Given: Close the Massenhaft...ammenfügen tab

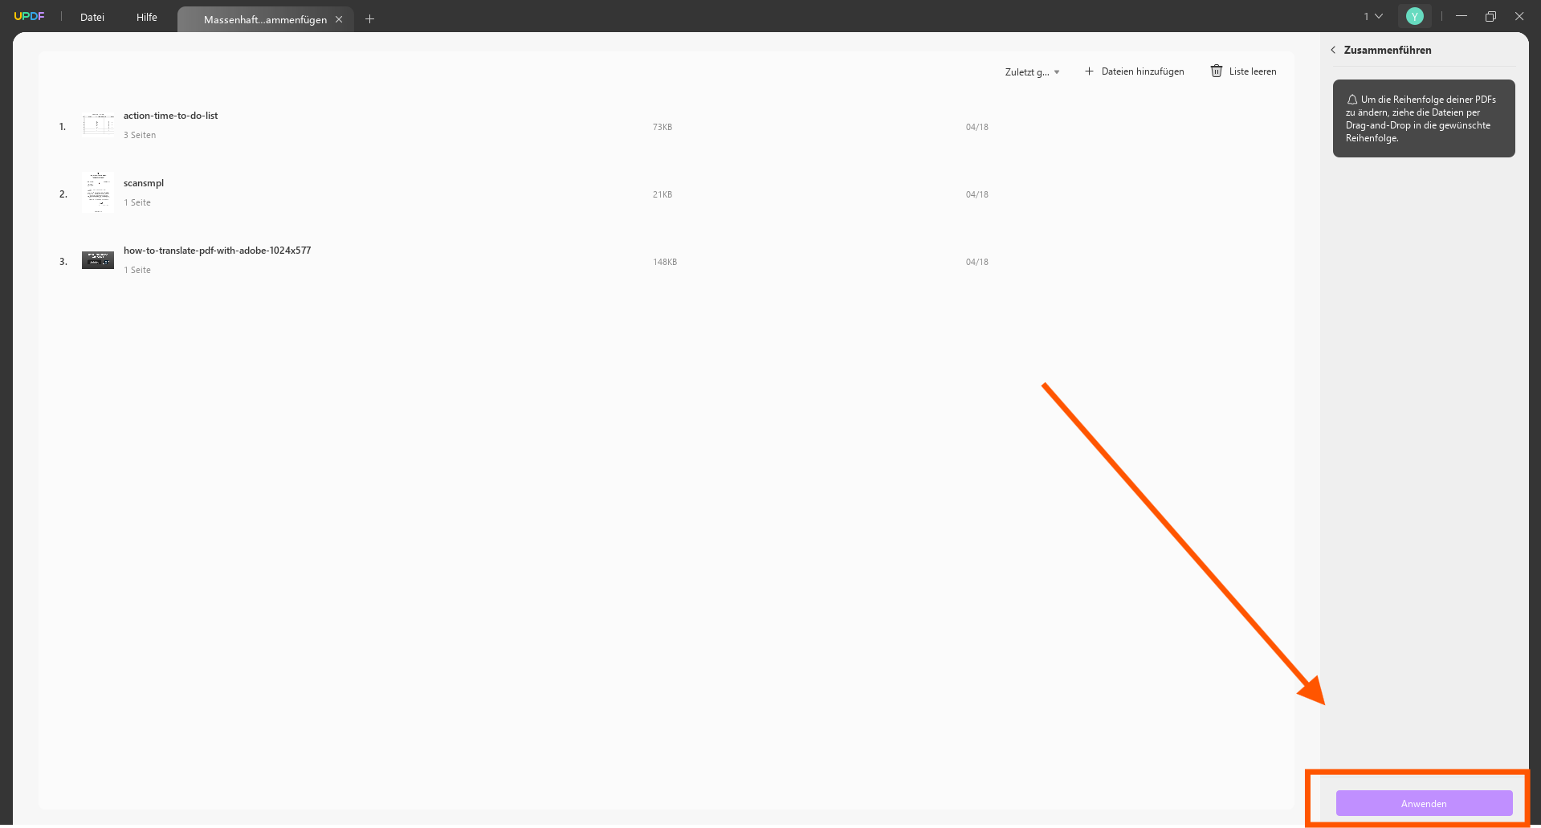Looking at the screenshot, I should (339, 19).
